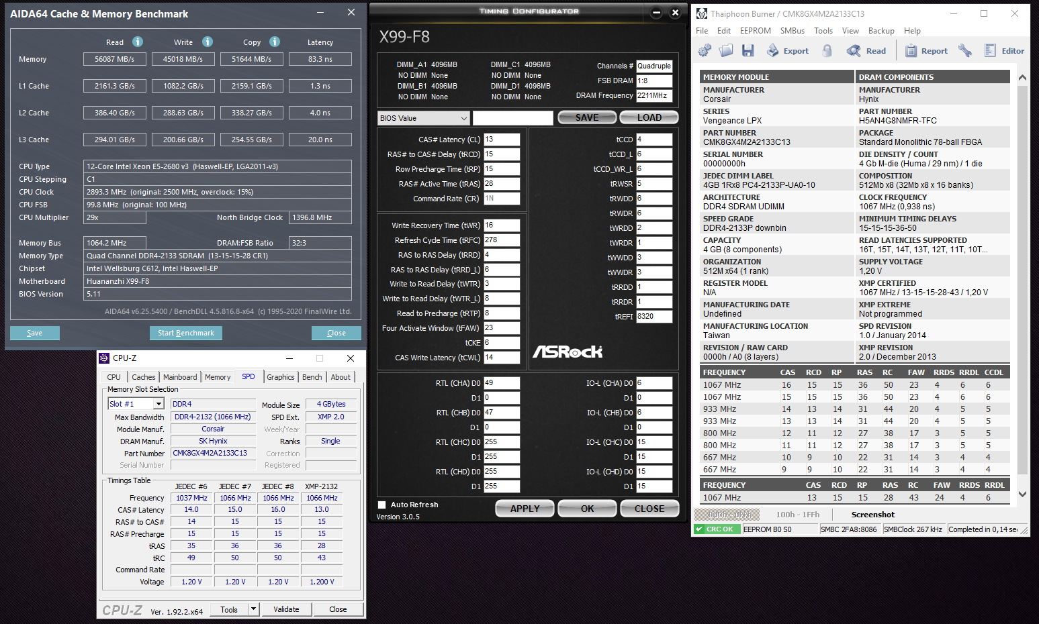Click the info icon next to Write in AIDA64
This screenshot has height=624, width=1039.
[x=208, y=42]
